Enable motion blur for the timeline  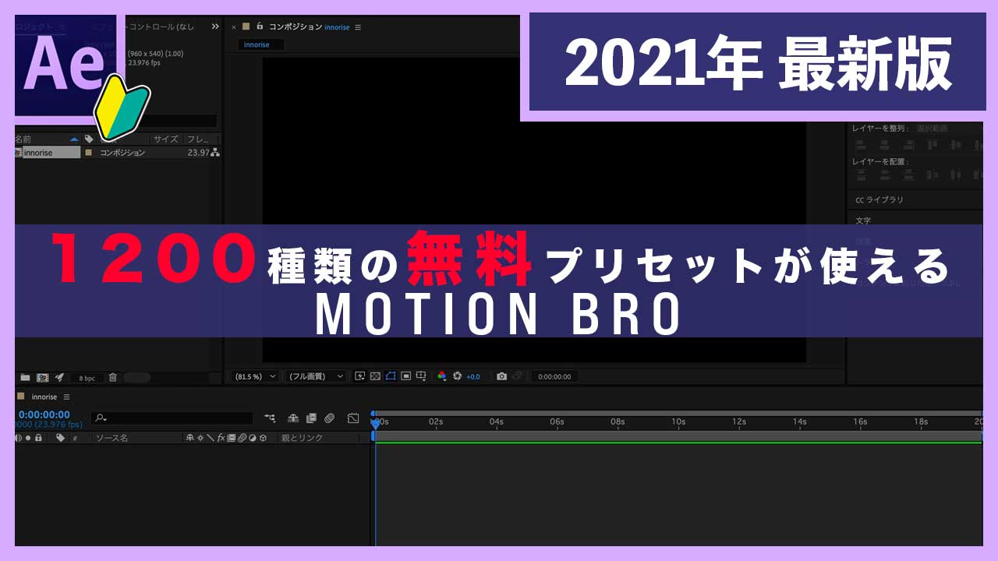pyautogui.click(x=329, y=418)
